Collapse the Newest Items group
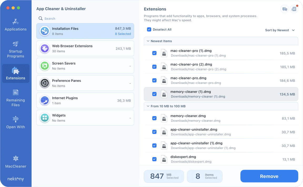303x187 pixels. (148, 41)
